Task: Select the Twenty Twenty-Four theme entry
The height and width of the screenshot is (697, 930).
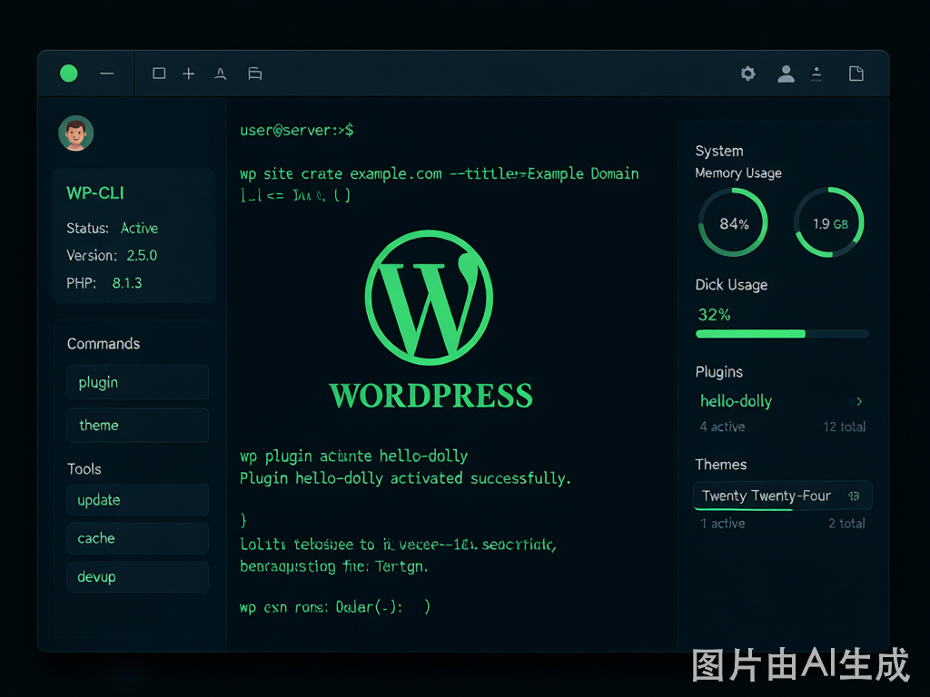Action: (782, 496)
